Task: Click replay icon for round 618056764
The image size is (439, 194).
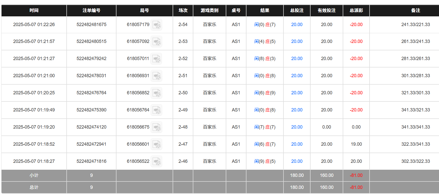Action: pos(156,110)
